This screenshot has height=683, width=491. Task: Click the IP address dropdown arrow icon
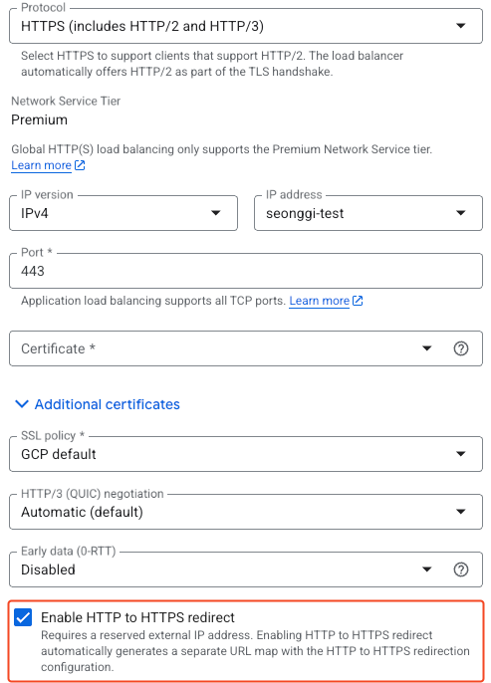pyautogui.click(x=460, y=213)
